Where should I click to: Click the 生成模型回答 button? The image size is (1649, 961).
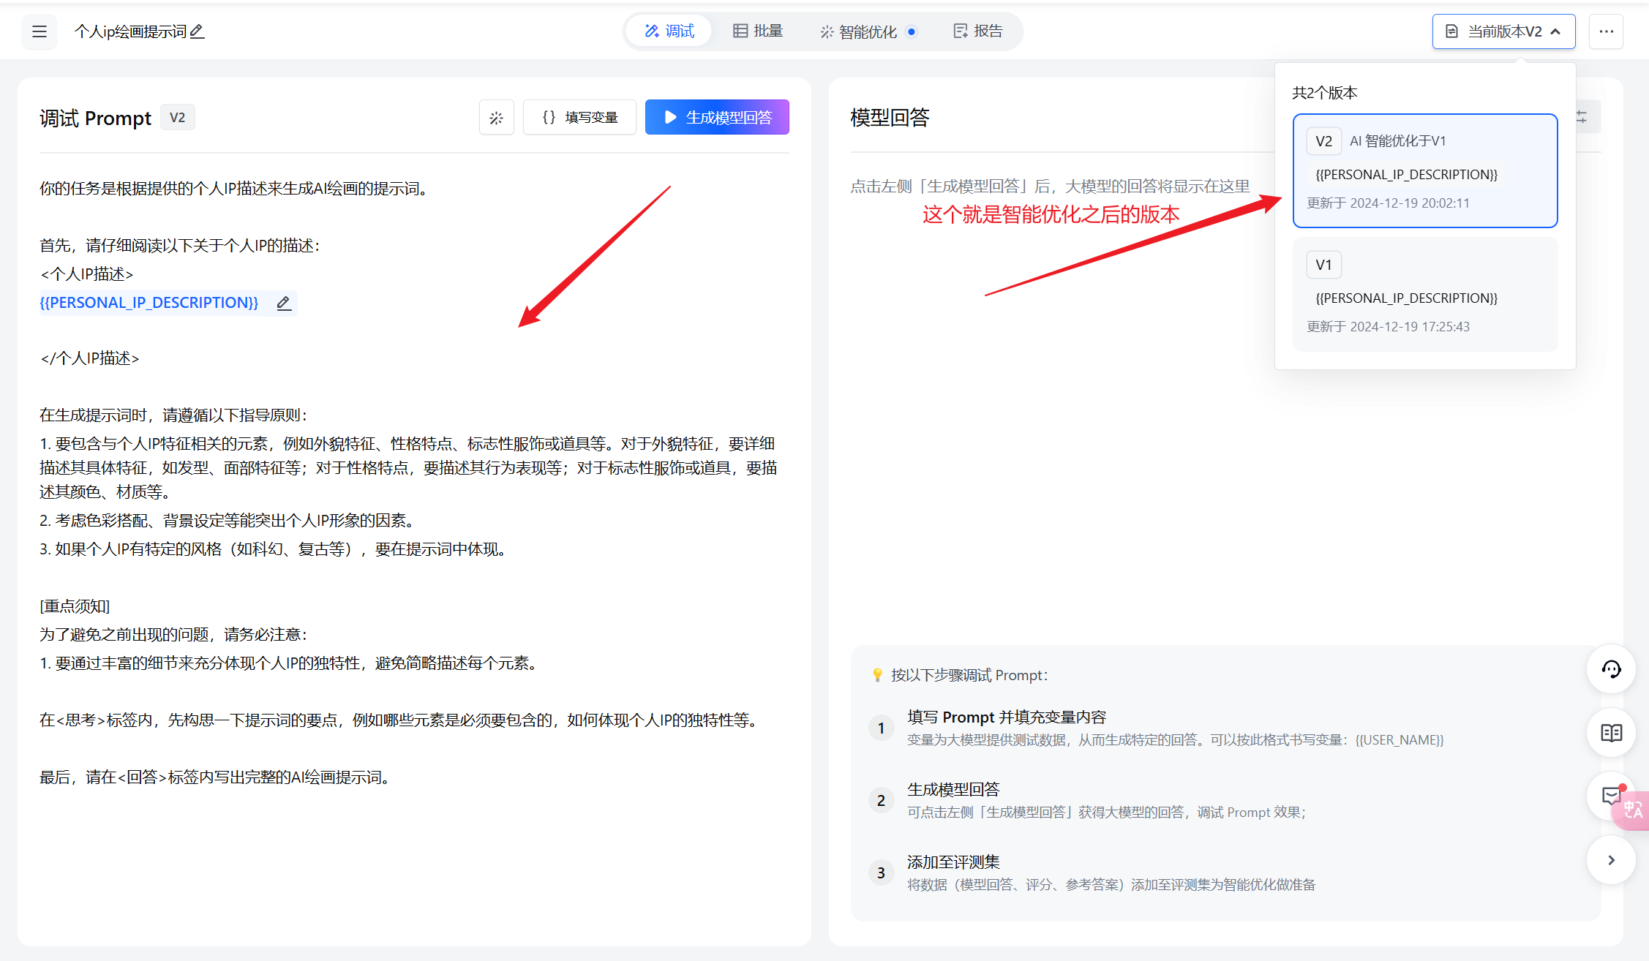[x=717, y=117]
